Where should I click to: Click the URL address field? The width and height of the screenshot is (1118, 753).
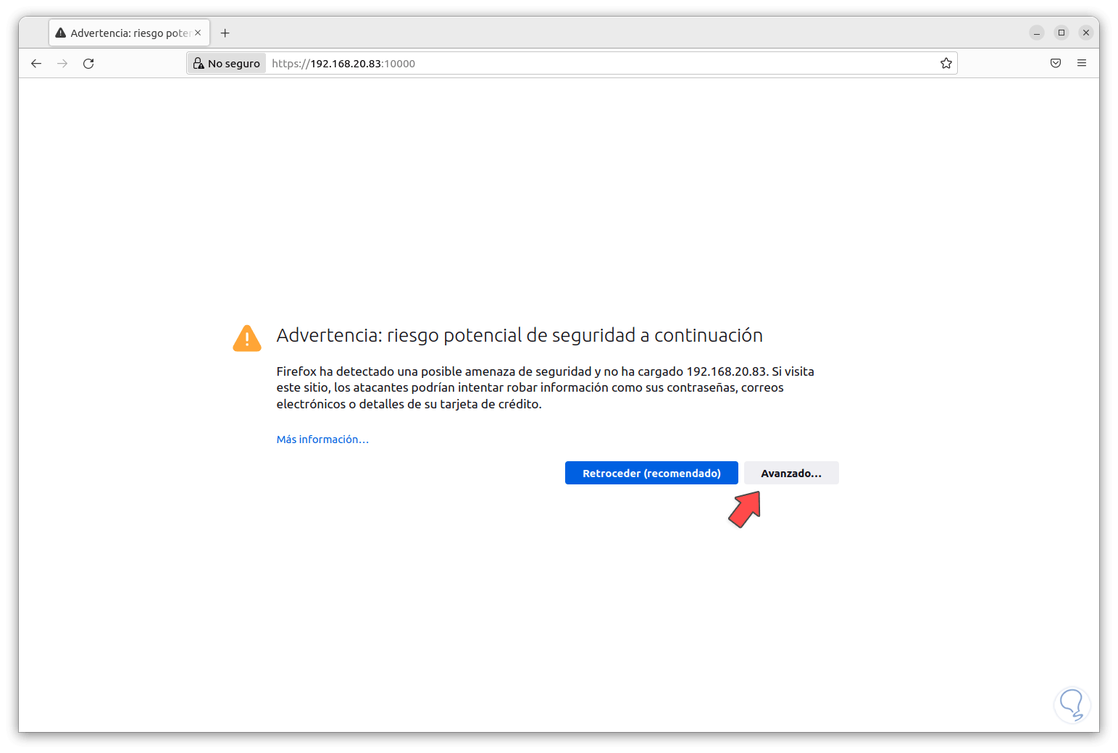(x=580, y=64)
